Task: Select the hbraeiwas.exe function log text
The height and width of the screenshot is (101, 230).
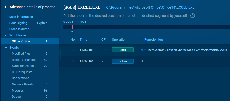Action: tap(184, 50)
